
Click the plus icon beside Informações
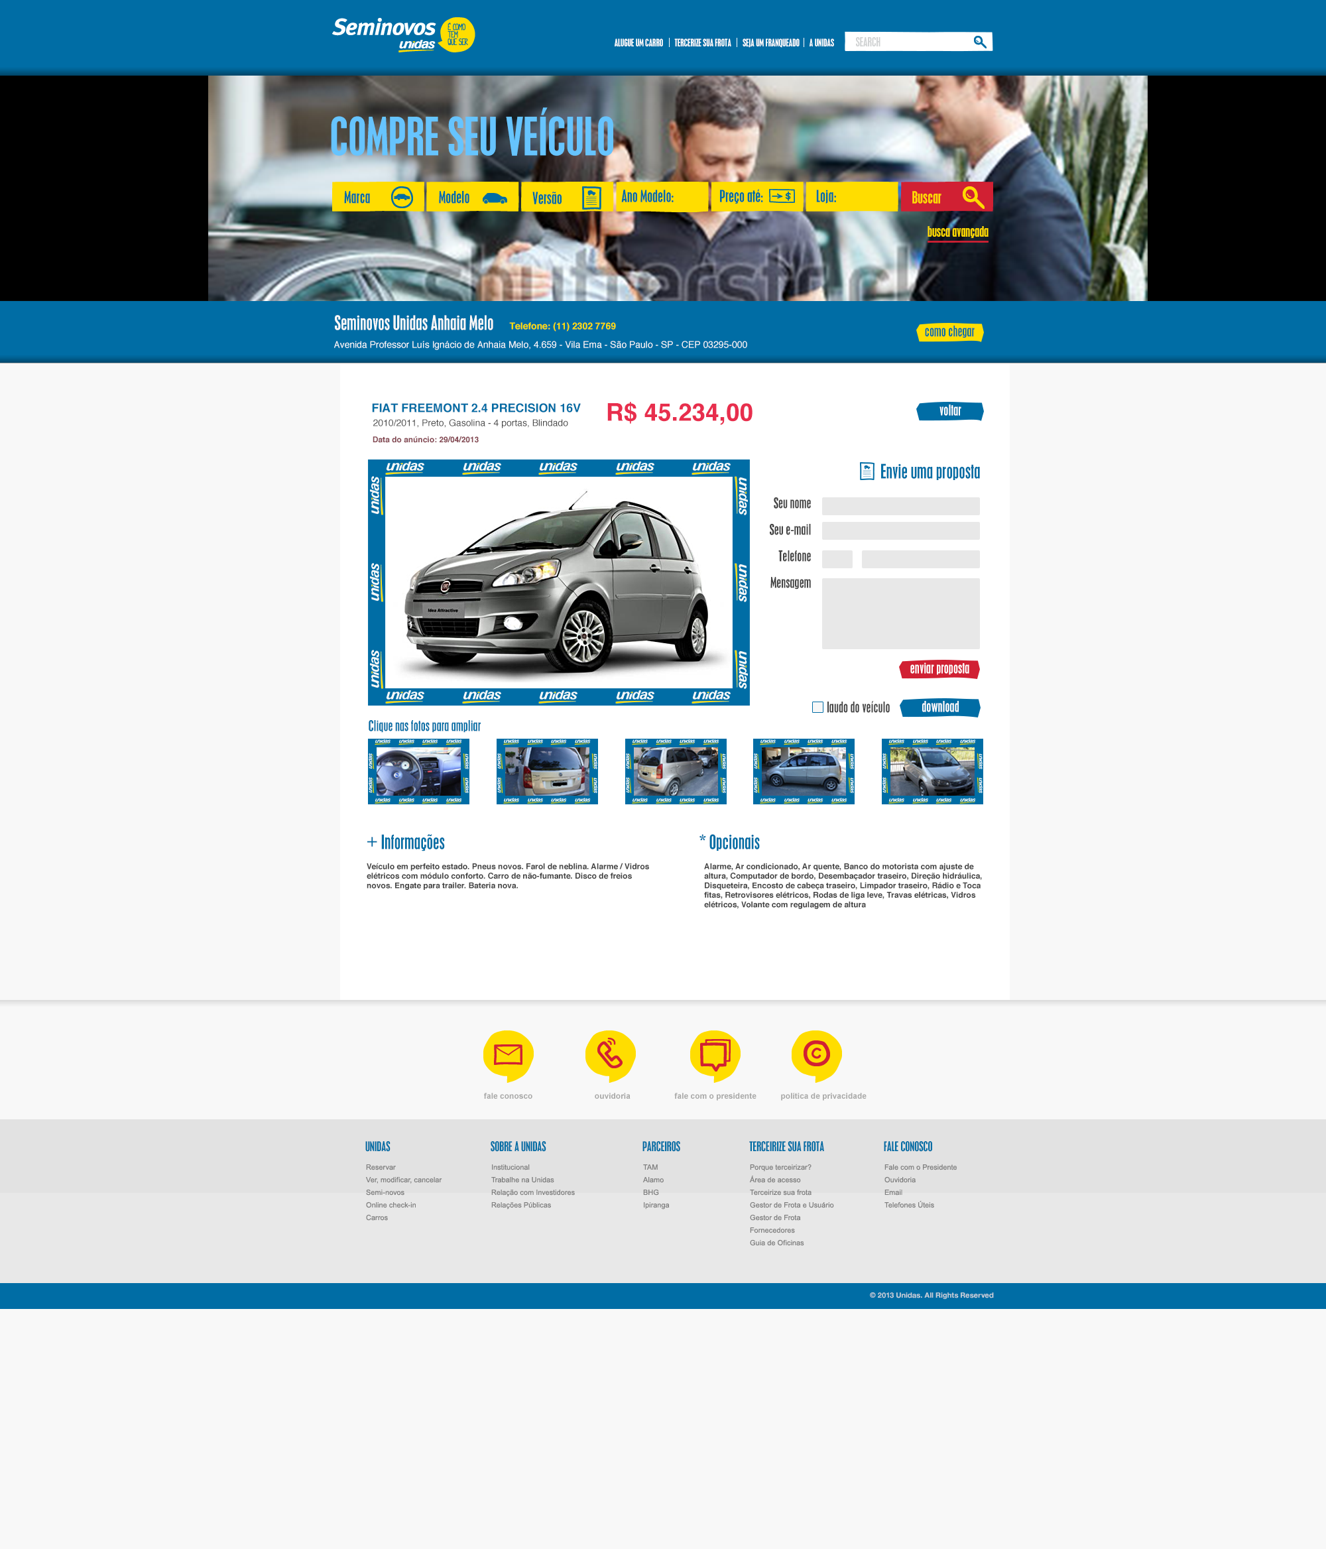(371, 841)
